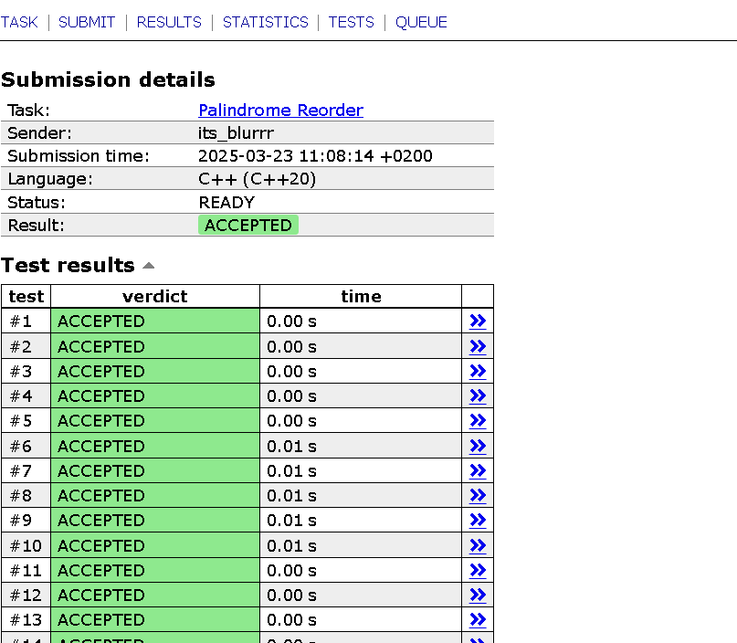The image size is (737, 643).
Task: Select the language value C++ (C++20)
Action: click(x=258, y=179)
